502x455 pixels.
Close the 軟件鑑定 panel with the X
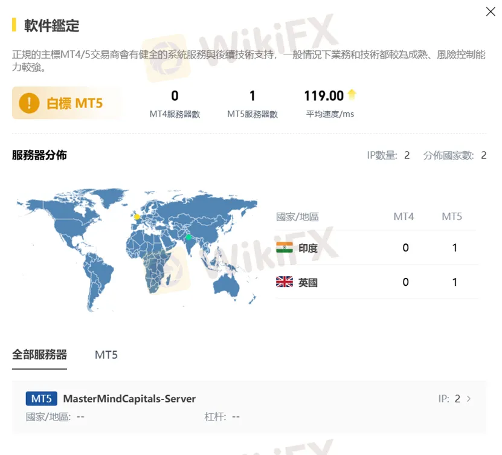pyautogui.click(x=491, y=11)
